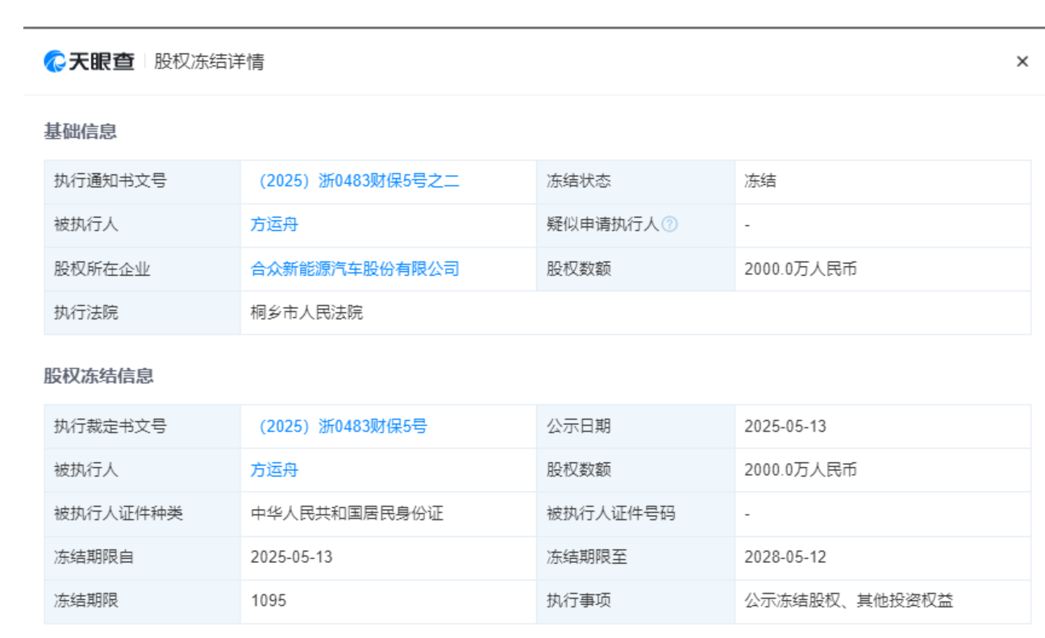Select 中华人民共和国居民身份证 value

coord(347,513)
